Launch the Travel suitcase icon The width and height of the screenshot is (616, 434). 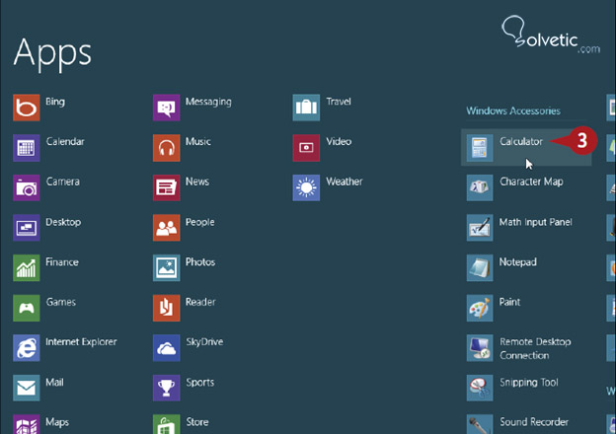306,108
